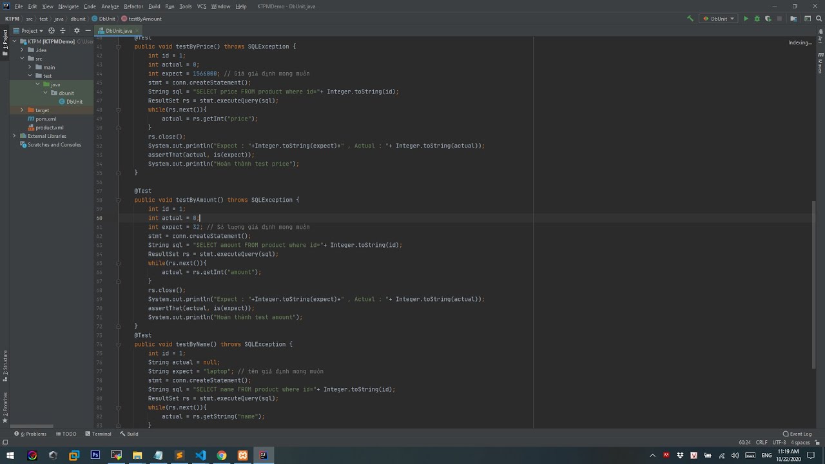Click the Collapse All icon in Project panel

[63, 30]
